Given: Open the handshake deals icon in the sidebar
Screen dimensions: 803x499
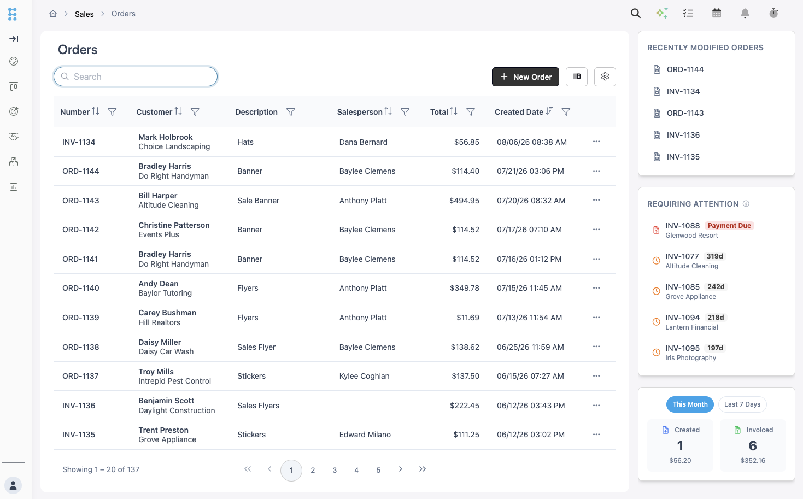Looking at the screenshot, I should pos(14,137).
